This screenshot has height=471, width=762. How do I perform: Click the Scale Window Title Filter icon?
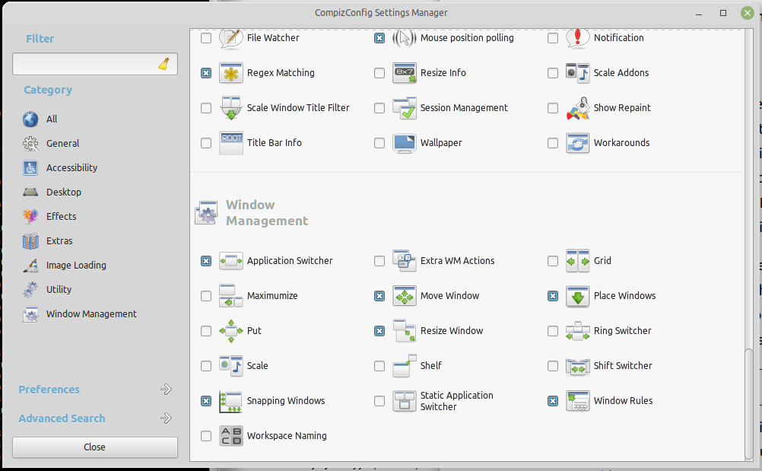coord(231,108)
